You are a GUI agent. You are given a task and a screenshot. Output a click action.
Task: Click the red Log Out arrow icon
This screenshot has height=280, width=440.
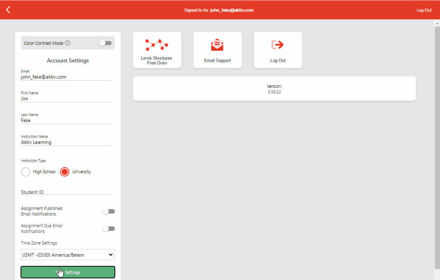pyautogui.click(x=278, y=45)
